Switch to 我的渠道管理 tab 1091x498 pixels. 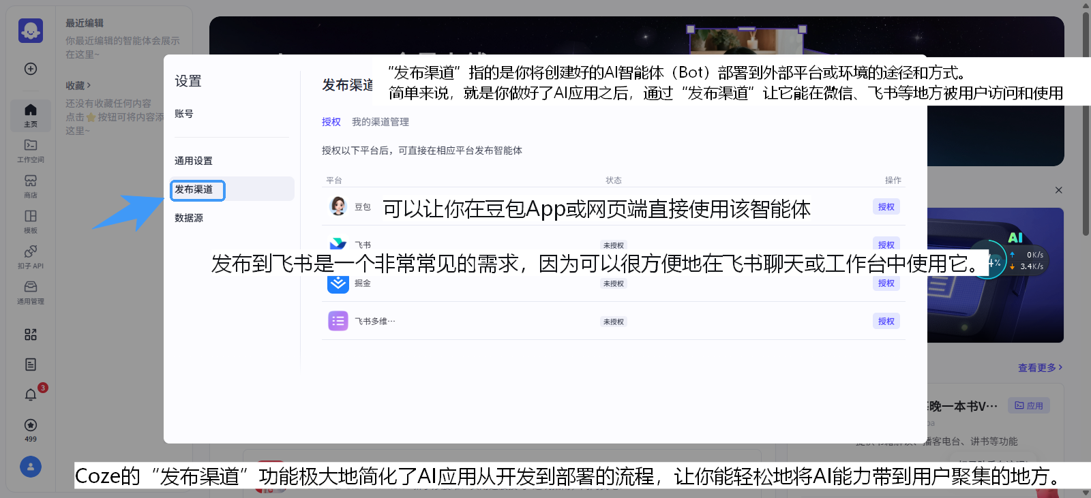(x=380, y=122)
